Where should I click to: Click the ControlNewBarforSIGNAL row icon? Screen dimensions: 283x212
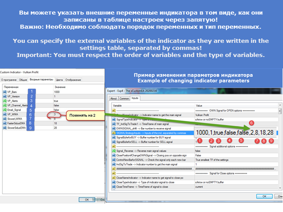pos(114,160)
